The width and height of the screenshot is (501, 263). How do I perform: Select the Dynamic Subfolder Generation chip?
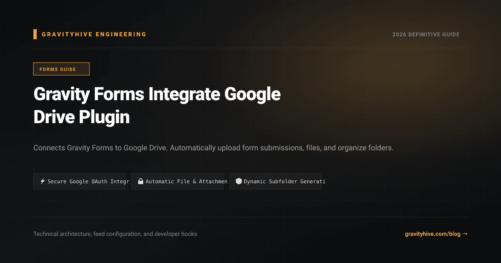276,182
